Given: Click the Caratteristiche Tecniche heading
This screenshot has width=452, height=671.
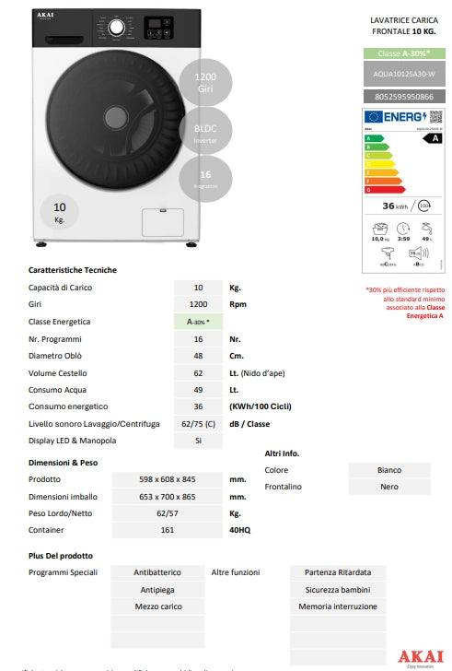Looking at the screenshot, I should [x=73, y=270].
